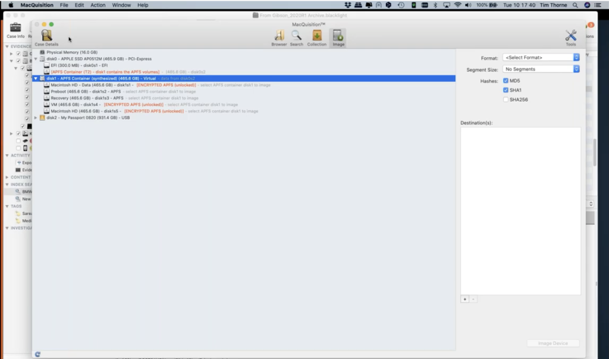Select the Preboot disk1s2 volume row
609x359 pixels.
tap(244, 92)
